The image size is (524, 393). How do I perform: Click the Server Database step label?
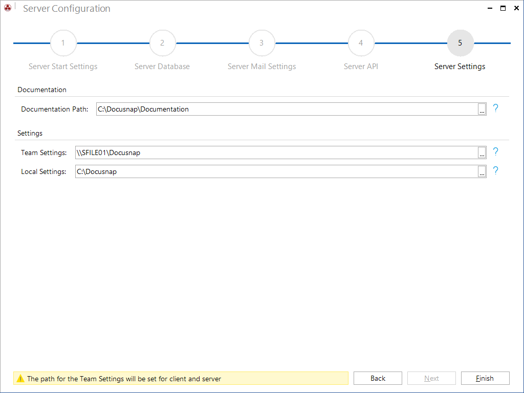[x=162, y=67]
